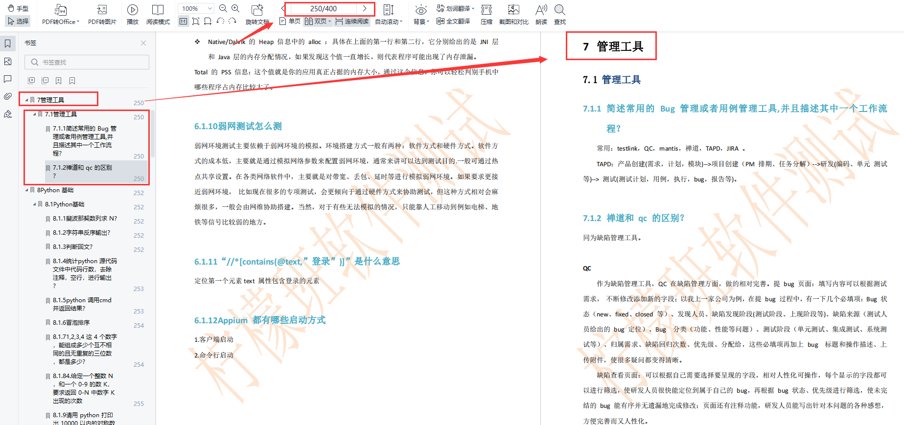The height and width of the screenshot is (425, 904).
Task: Open bookmark 8.1.3判断回文
Action: [x=72, y=247]
